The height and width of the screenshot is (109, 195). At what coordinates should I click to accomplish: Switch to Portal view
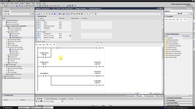(8, 108)
